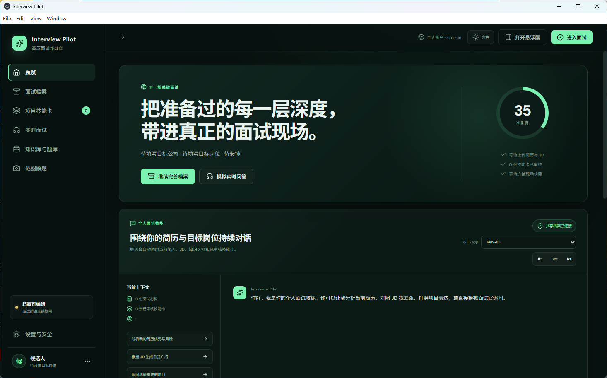This screenshot has width=607, height=378.
Task: Decrease font size with A- button
Action: 540,259
